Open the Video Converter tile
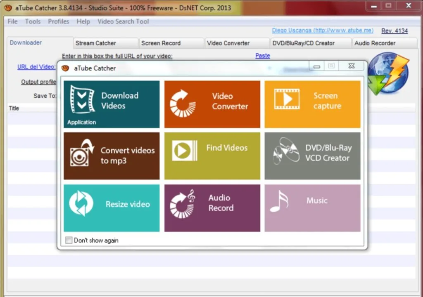 coord(212,103)
